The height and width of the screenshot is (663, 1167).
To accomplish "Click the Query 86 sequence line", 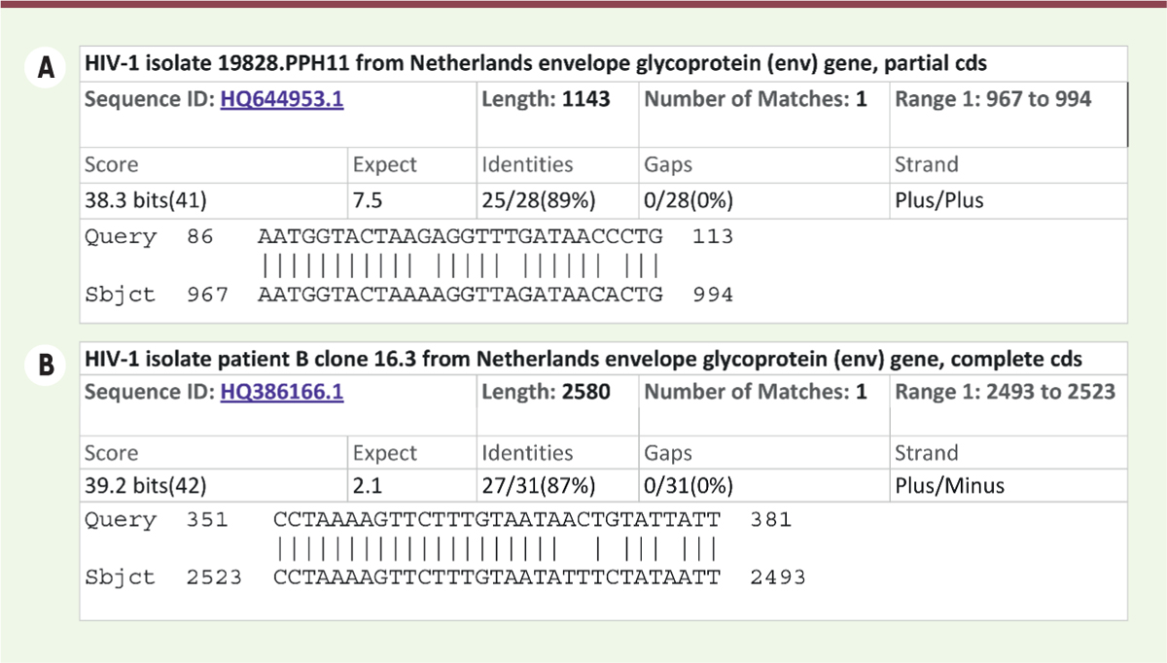I will (x=459, y=237).
